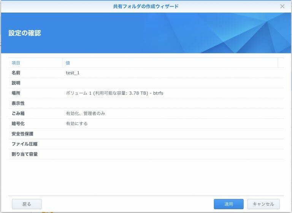Select the 有効にする value

pos(77,123)
